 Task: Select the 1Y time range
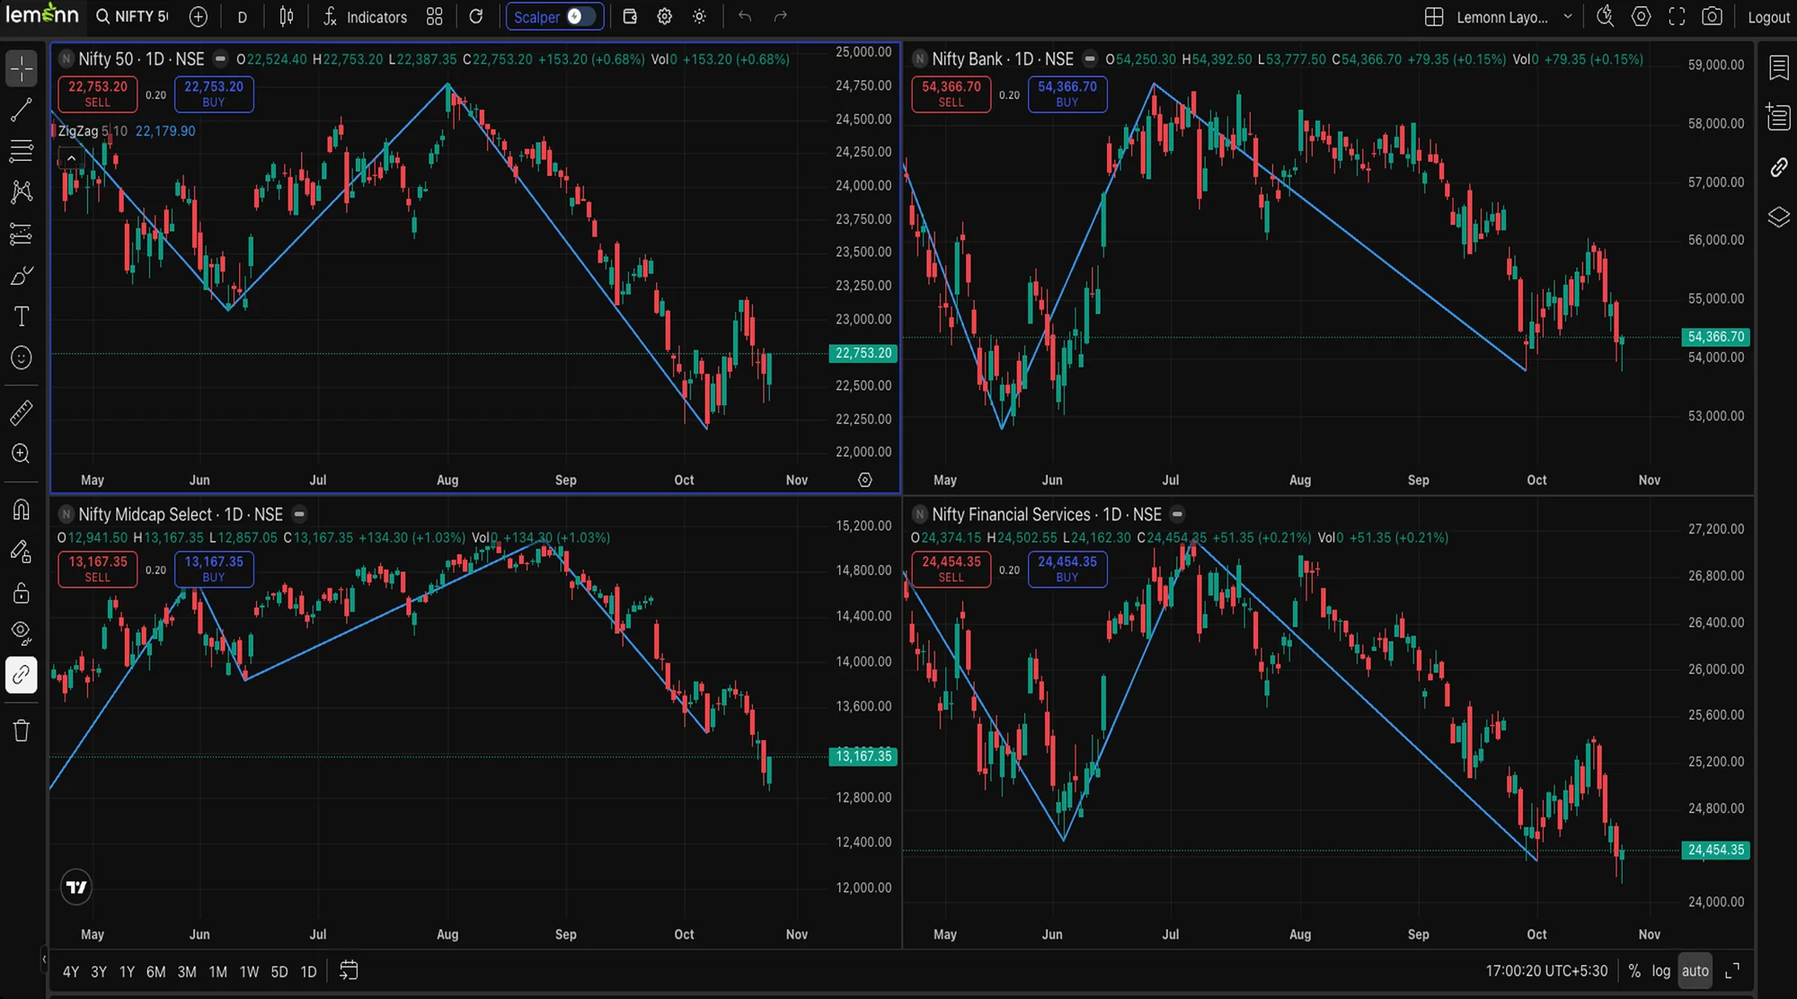[127, 972]
